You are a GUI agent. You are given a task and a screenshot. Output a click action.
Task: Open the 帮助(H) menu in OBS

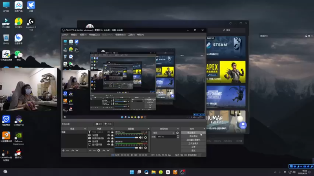141,34
